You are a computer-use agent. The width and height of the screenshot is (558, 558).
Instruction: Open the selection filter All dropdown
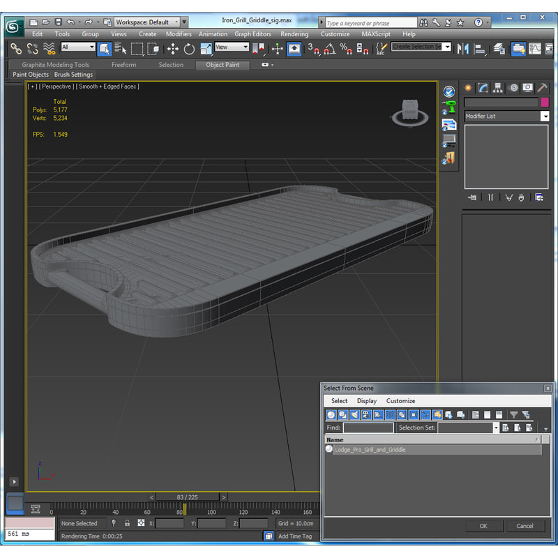(77, 49)
